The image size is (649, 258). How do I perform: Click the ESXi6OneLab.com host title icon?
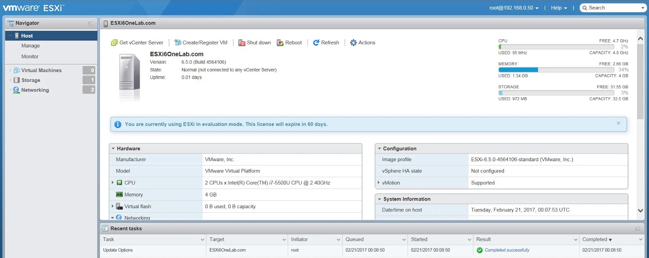click(x=105, y=23)
